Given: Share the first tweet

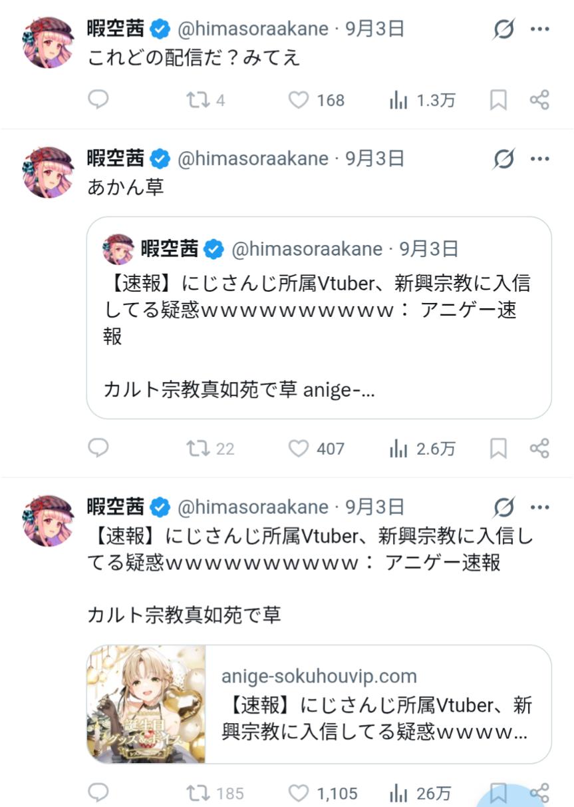Looking at the screenshot, I should coord(539,100).
